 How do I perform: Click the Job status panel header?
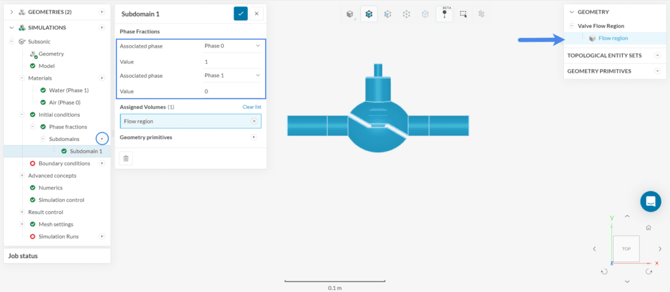coord(58,256)
